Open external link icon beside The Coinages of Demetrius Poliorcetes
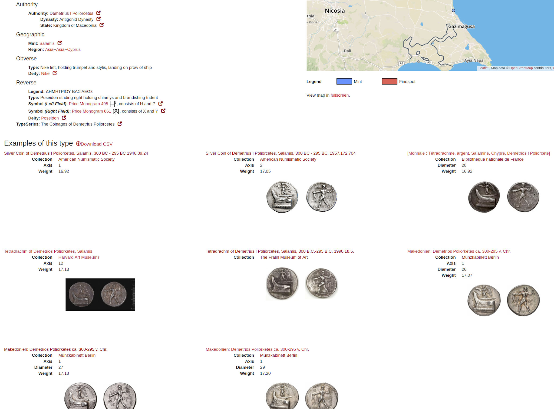554x409 pixels. pyautogui.click(x=120, y=124)
